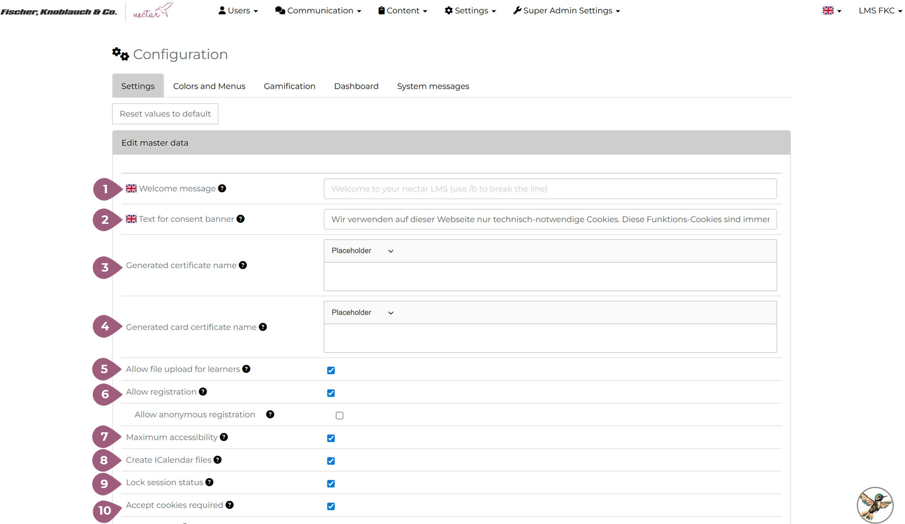905x524 pixels.
Task: Open the Gamification tab
Action: 290,86
